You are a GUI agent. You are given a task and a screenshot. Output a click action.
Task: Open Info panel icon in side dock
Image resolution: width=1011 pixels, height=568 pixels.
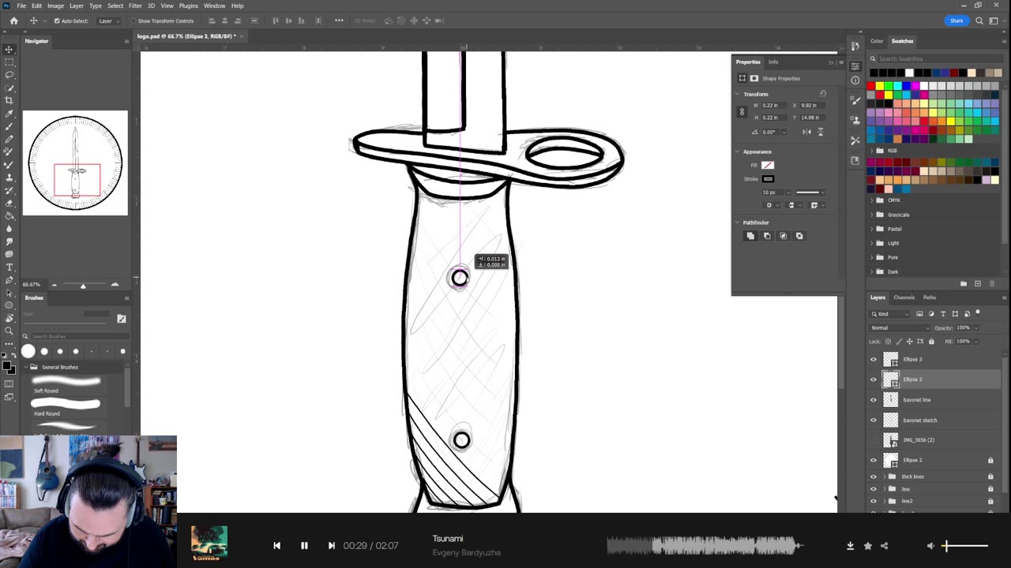[855, 80]
